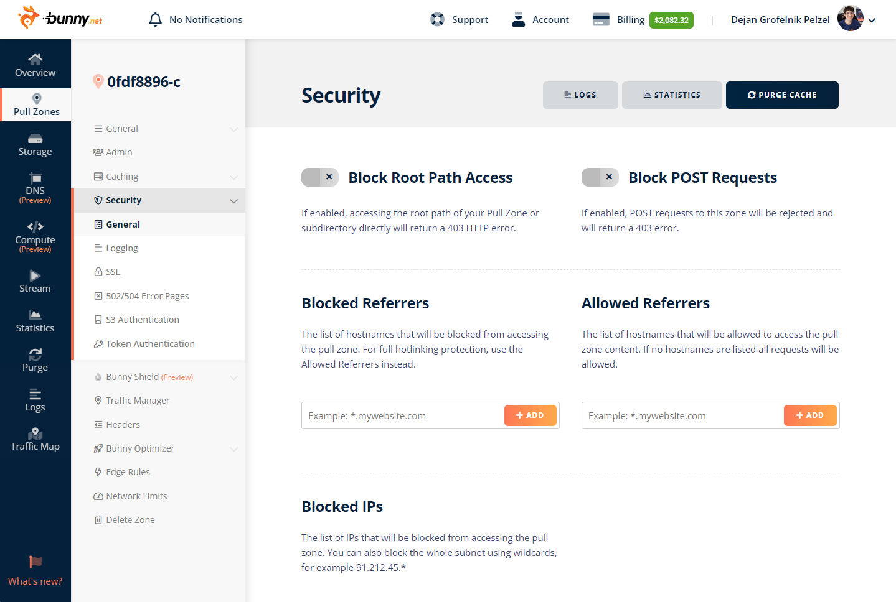Open the Purge refresh icon

[x=35, y=354]
